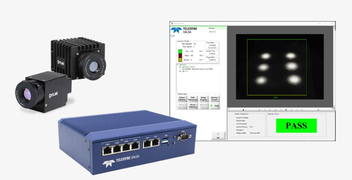Click the grayed Manual Trigger button
The image size is (352, 180).
point(204,106)
